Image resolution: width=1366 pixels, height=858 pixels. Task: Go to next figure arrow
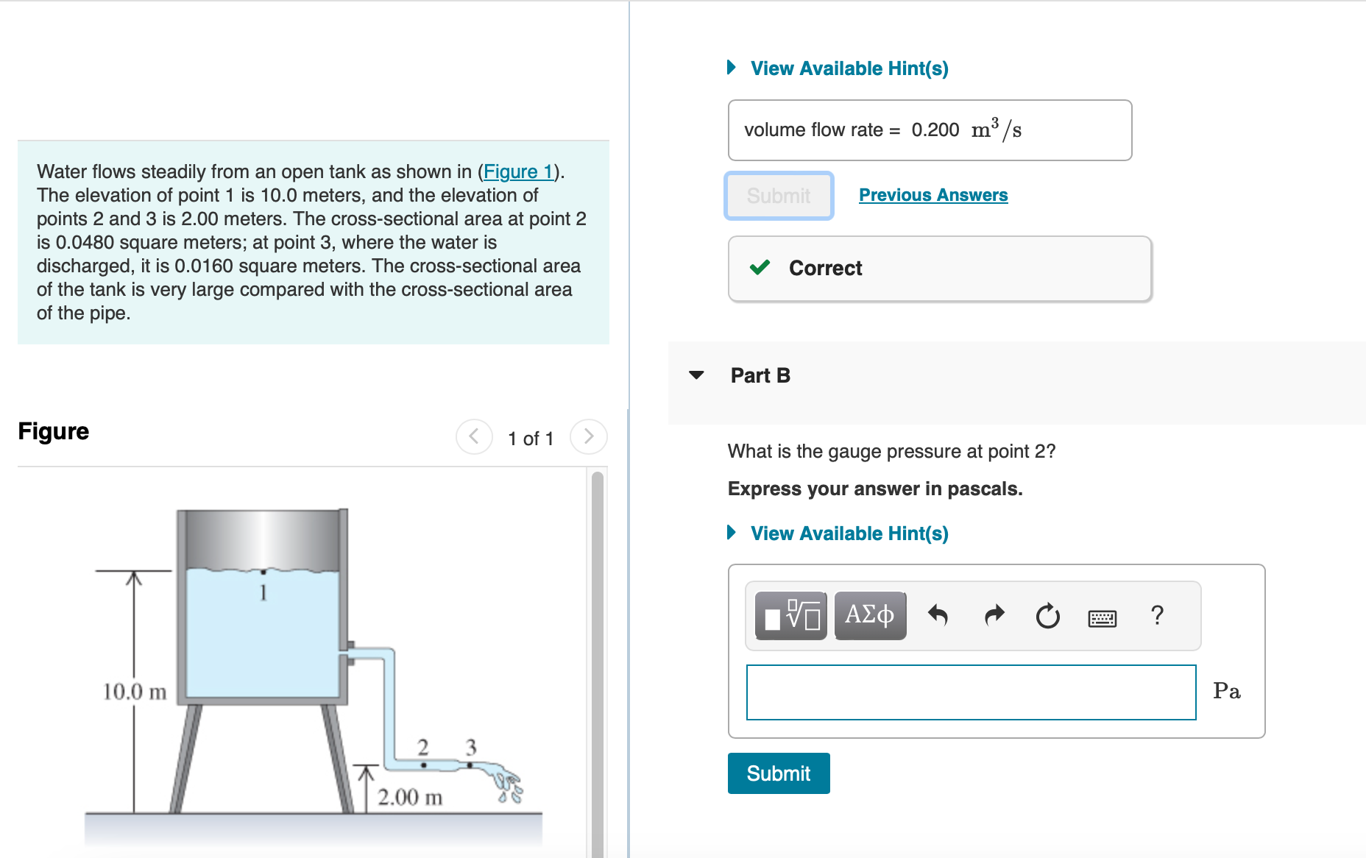pyautogui.click(x=588, y=437)
